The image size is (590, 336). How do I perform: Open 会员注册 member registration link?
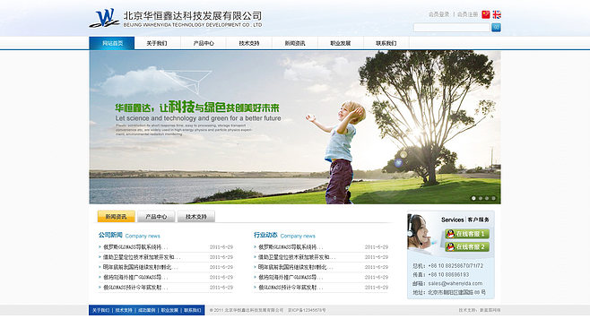pos(467,14)
